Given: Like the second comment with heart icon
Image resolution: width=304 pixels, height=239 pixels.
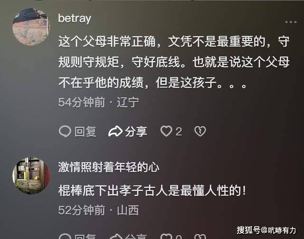Looking at the screenshot, I should pos(166,237).
